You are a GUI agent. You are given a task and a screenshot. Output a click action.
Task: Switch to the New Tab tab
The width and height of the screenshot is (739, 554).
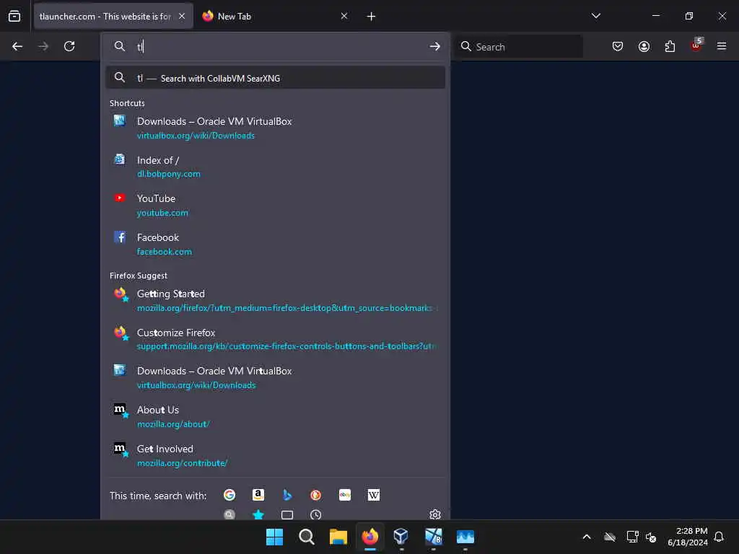click(276, 16)
